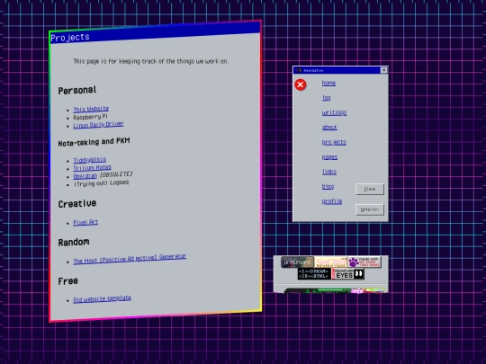The image size is (486, 364).
Task: Open 'The Most (Positive Adjective) Generator' link
Action: [130, 259]
